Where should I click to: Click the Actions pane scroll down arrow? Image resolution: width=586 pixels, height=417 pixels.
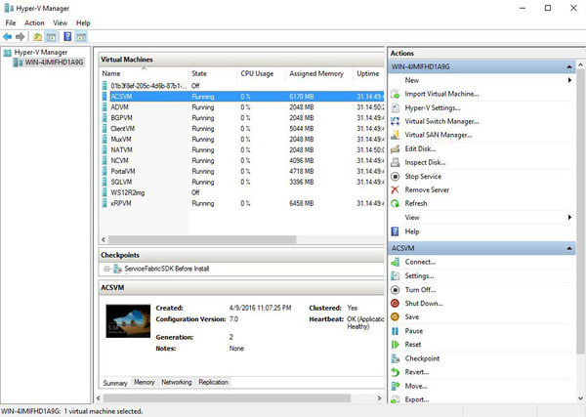click(580, 398)
